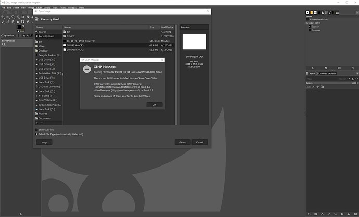This screenshot has width=359, height=217.
Task: Remove bookmark with minus button under Places
Action: coord(42,123)
